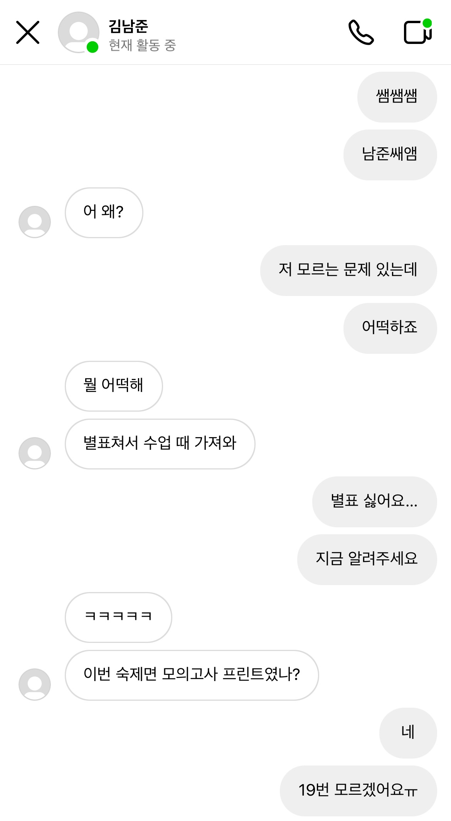The width and height of the screenshot is (451, 821).
Task: Select the '남준쌔앰' message bubble
Action: (390, 155)
